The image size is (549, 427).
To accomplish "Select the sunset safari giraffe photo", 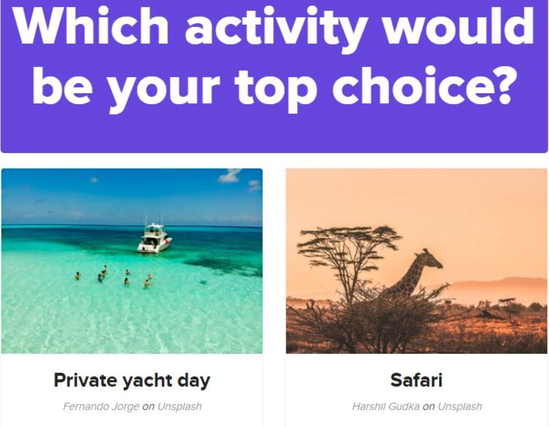I will 416,261.
